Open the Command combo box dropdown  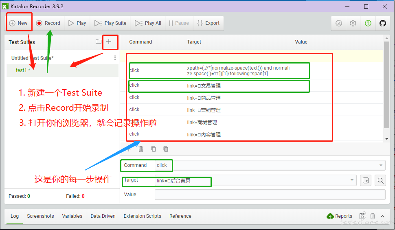click(x=381, y=165)
